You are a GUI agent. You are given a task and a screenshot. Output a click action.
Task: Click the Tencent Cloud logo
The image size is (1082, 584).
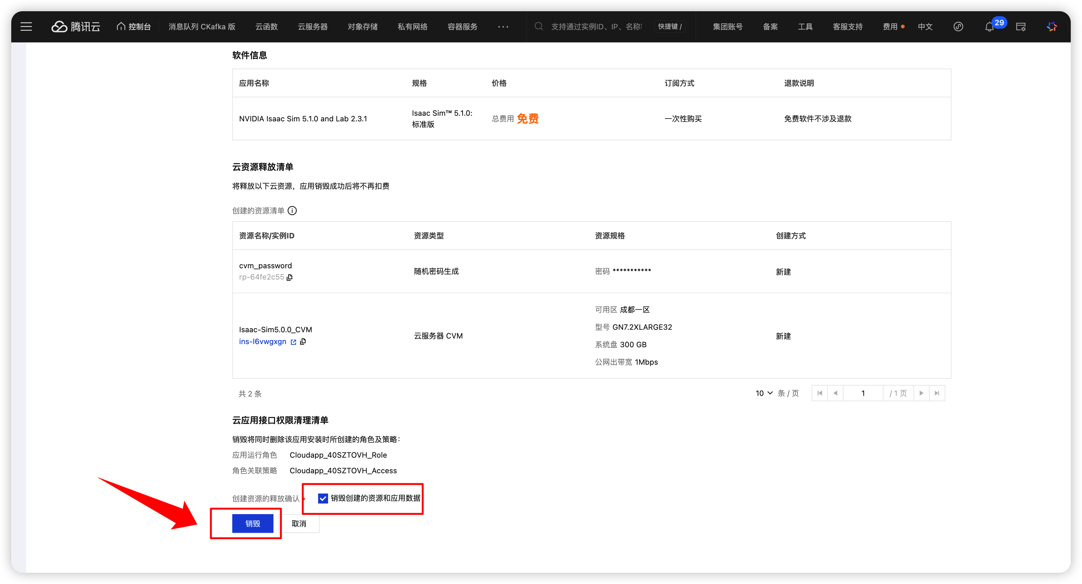[76, 27]
